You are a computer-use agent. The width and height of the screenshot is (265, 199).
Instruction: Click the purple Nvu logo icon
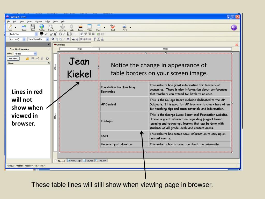(x=234, y=27)
